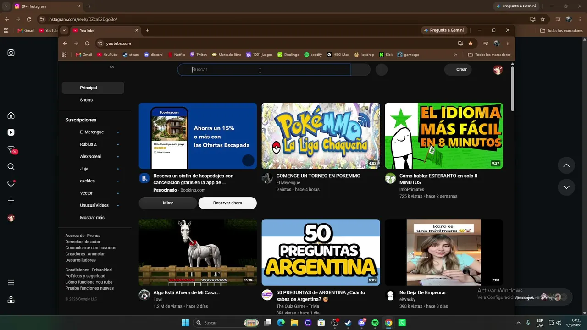Switch to the Instagram browser tab
The image size is (587, 330).
click(x=47, y=6)
